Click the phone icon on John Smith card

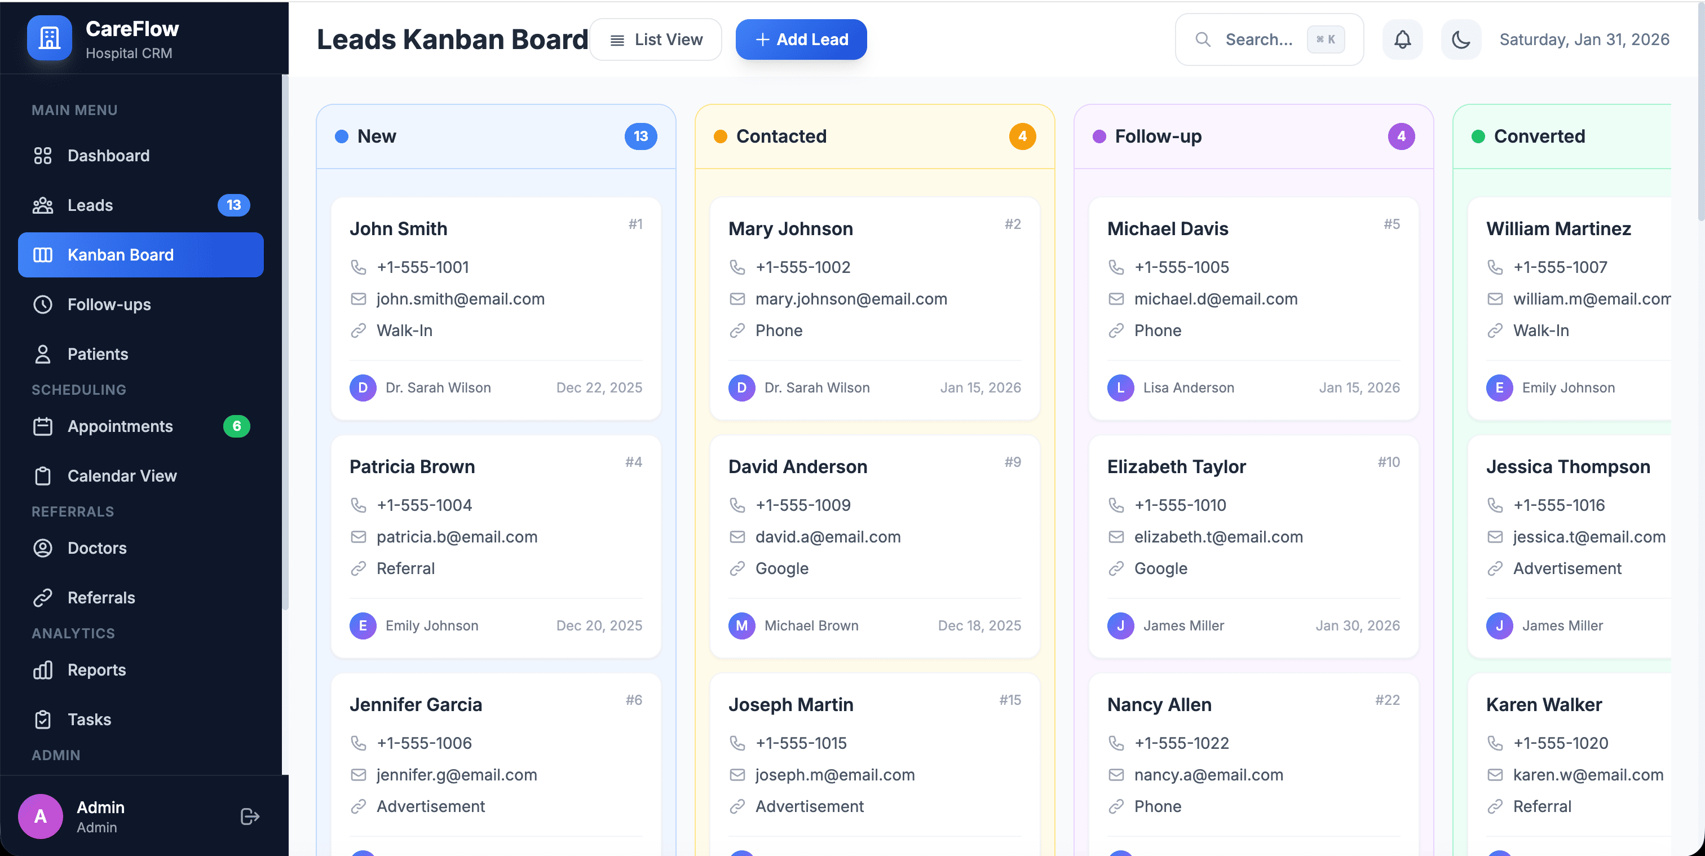click(358, 267)
